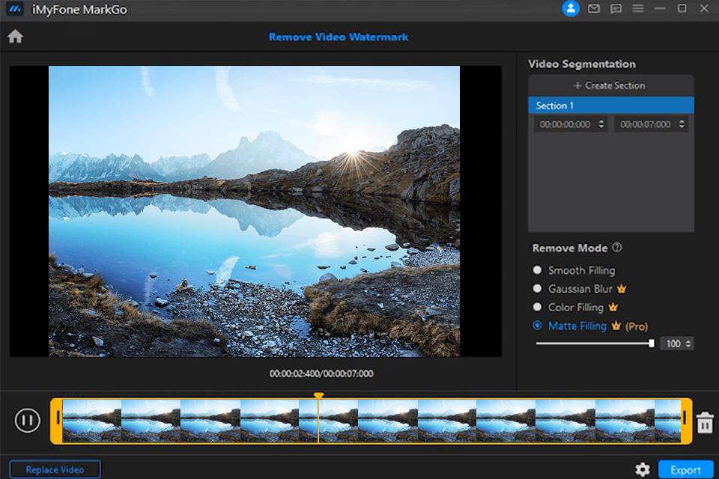Image resolution: width=719 pixels, height=479 pixels.
Task: Open the hamburger menu icon
Action: click(x=638, y=9)
